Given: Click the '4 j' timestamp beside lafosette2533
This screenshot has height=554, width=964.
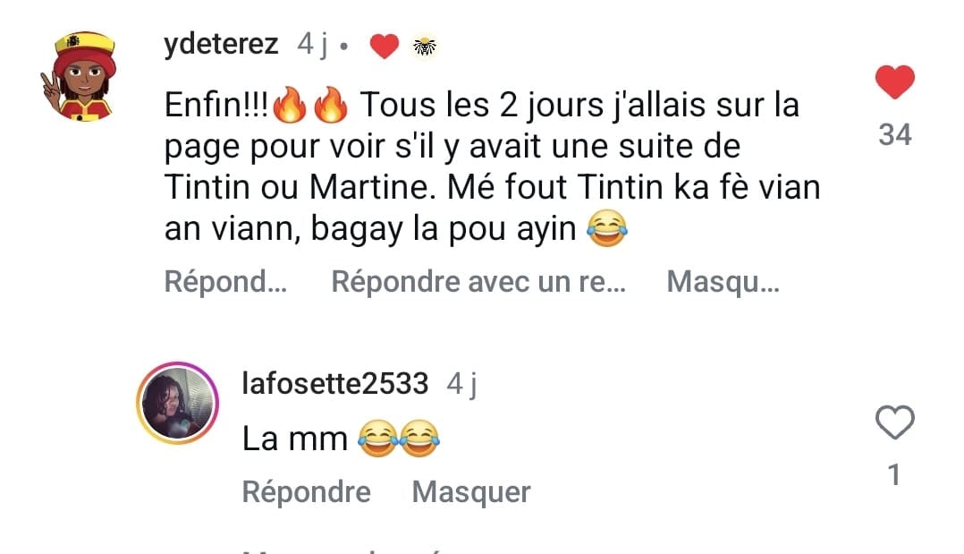Looking at the screenshot, I should (x=461, y=384).
